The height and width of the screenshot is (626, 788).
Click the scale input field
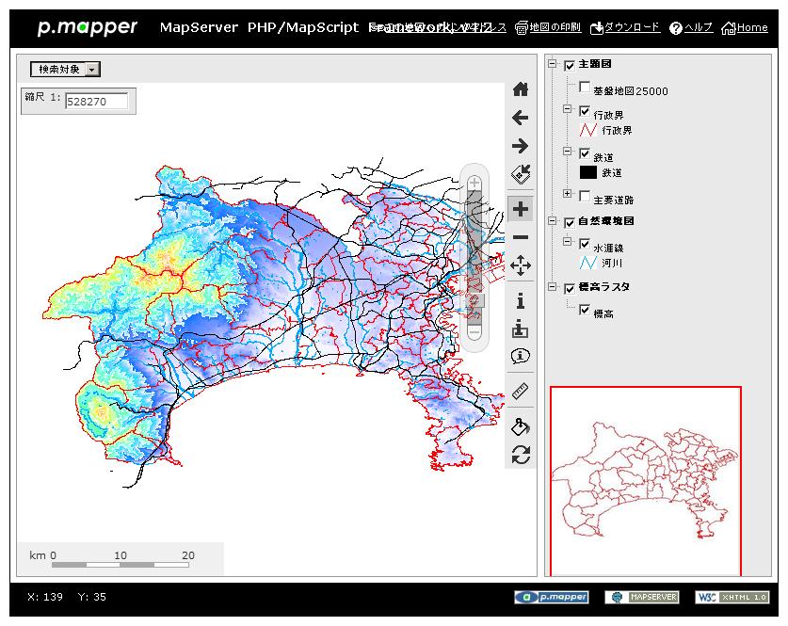point(96,102)
